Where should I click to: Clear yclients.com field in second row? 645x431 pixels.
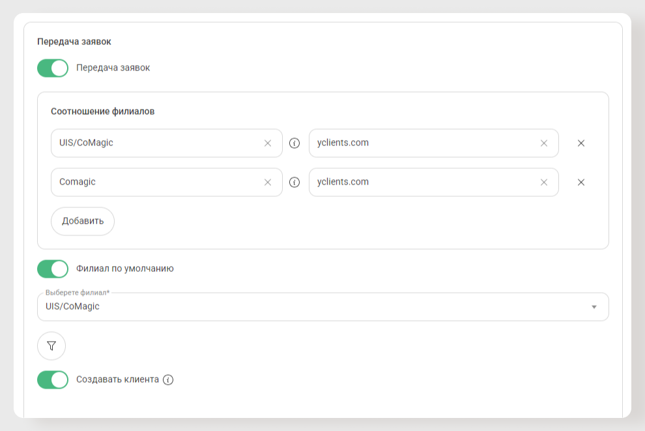point(544,183)
